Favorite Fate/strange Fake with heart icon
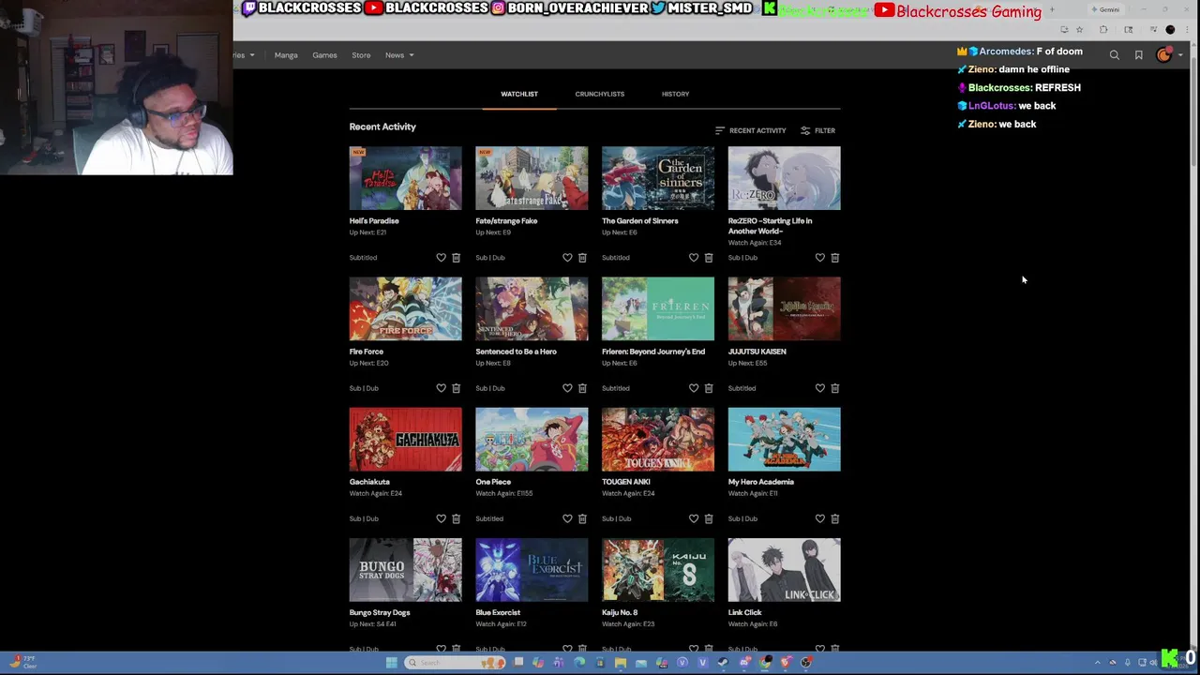Viewport: 1200px width, 675px height. (x=567, y=257)
